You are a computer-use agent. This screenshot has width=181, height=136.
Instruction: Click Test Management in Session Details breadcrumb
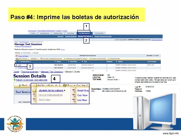(30, 72)
